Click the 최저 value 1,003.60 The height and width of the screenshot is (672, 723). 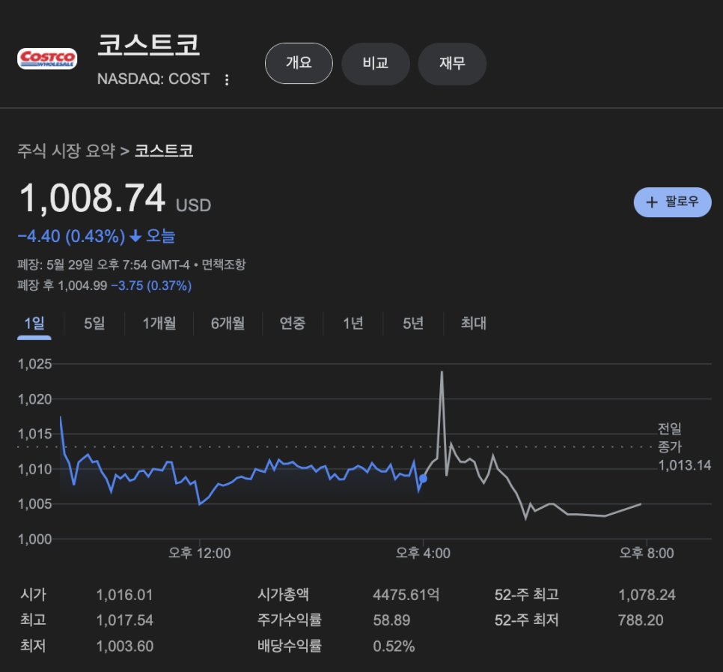tap(124, 646)
